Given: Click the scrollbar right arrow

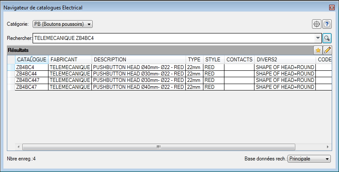Looking at the screenshot, I should point(328,147).
